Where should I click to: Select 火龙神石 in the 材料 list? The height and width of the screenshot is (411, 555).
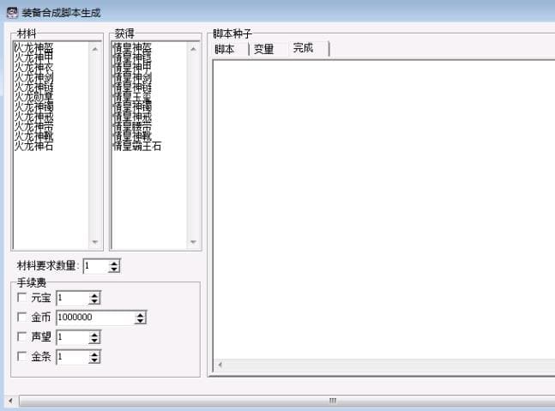coord(33,146)
